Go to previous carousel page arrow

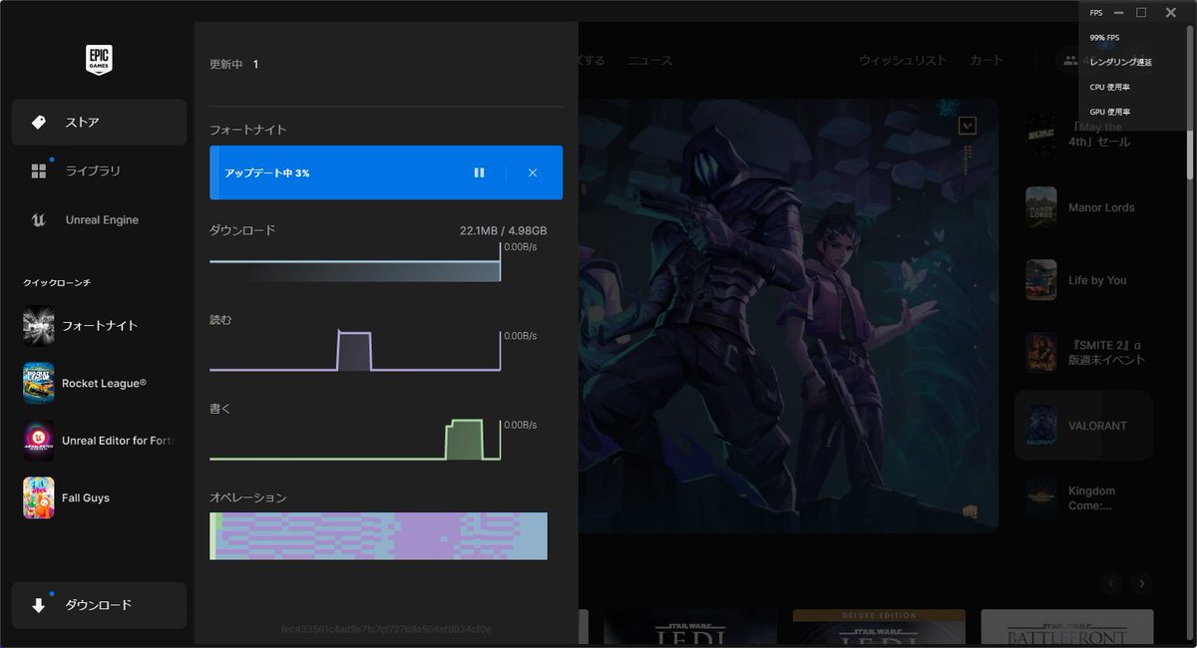click(x=1111, y=583)
